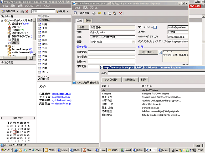This screenshot has width=205, height=153.
Task: Expand the 表題 combo box
Action: 133,42
